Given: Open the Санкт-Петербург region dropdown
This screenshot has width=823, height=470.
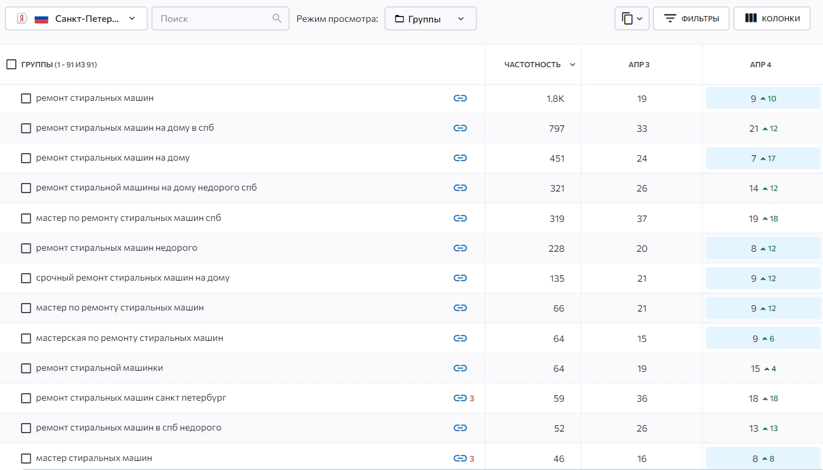Looking at the screenshot, I should pyautogui.click(x=76, y=19).
